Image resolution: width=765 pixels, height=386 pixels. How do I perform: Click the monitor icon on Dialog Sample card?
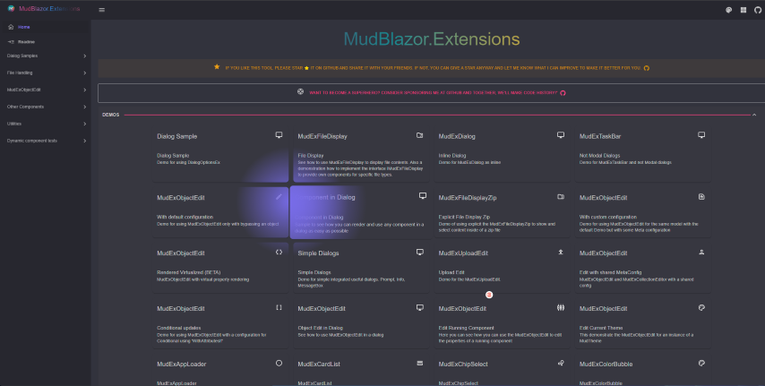pyautogui.click(x=279, y=135)
